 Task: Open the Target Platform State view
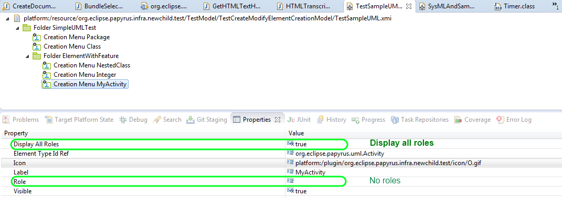79,120
